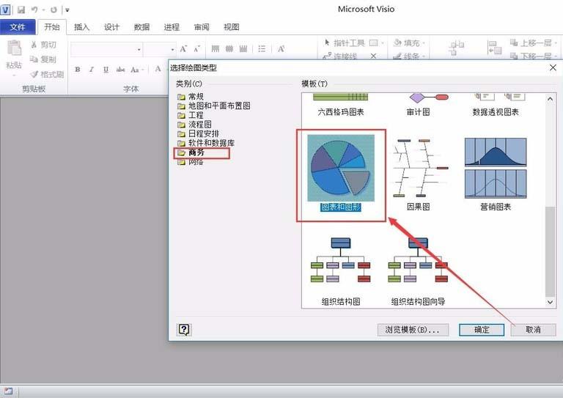Open the font name combo box
563x398 pixels.
tap(106, 49)
